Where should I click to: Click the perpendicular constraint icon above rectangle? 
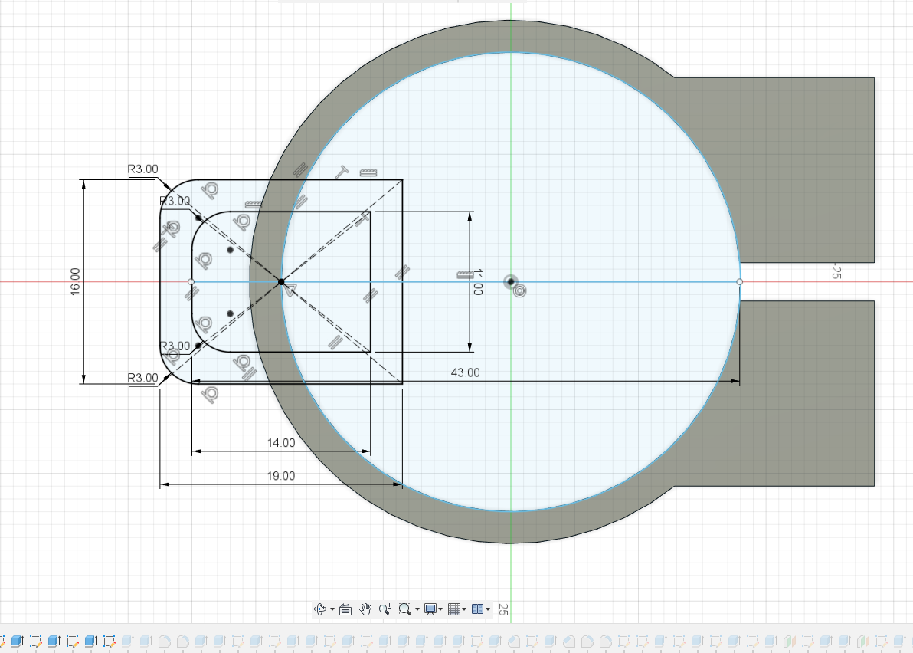tap(340, 171)
